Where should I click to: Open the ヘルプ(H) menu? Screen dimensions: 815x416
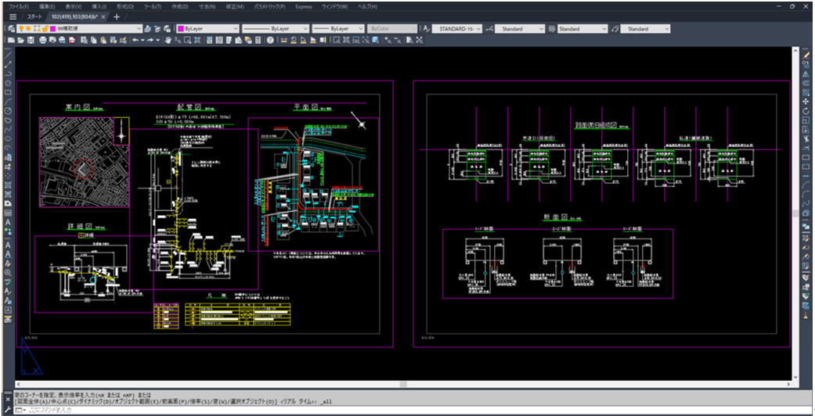click(367, 6)
